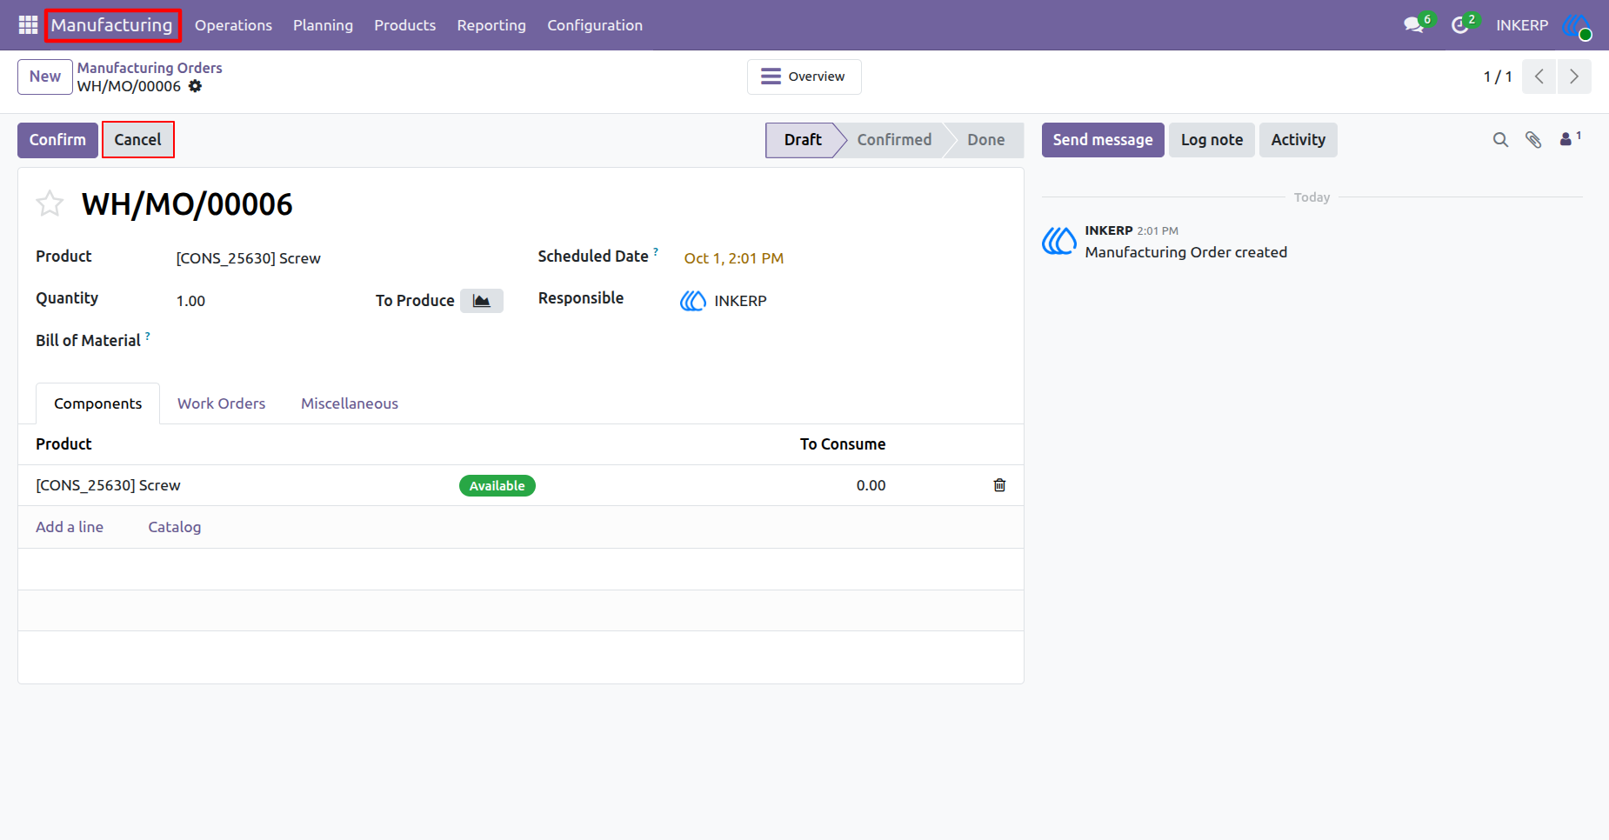
Task: Switch to the Work Orders tab
Action: tap(221, 403)
